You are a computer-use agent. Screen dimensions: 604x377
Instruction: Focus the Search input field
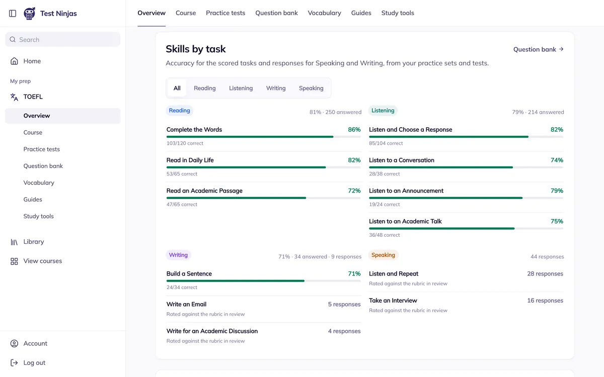[x=63, y=40]
